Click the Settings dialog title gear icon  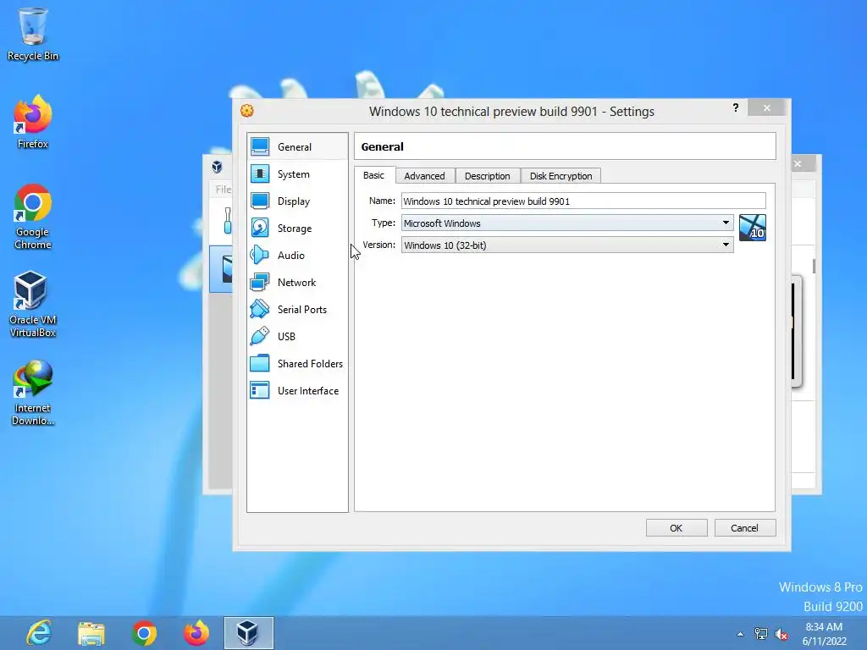click(247, 111)
